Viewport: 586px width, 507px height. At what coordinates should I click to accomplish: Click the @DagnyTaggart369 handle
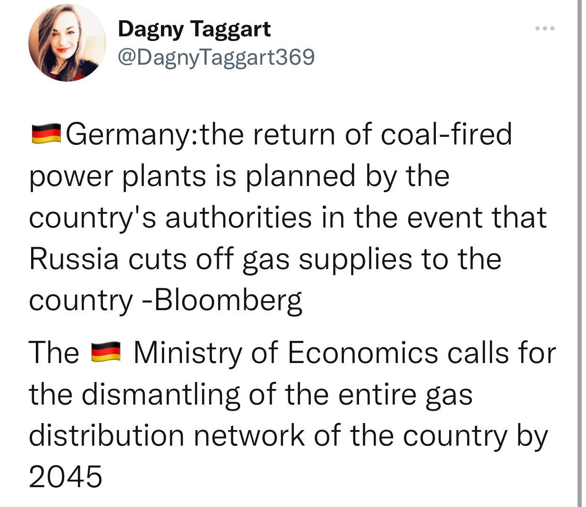(x=216, y=58)
